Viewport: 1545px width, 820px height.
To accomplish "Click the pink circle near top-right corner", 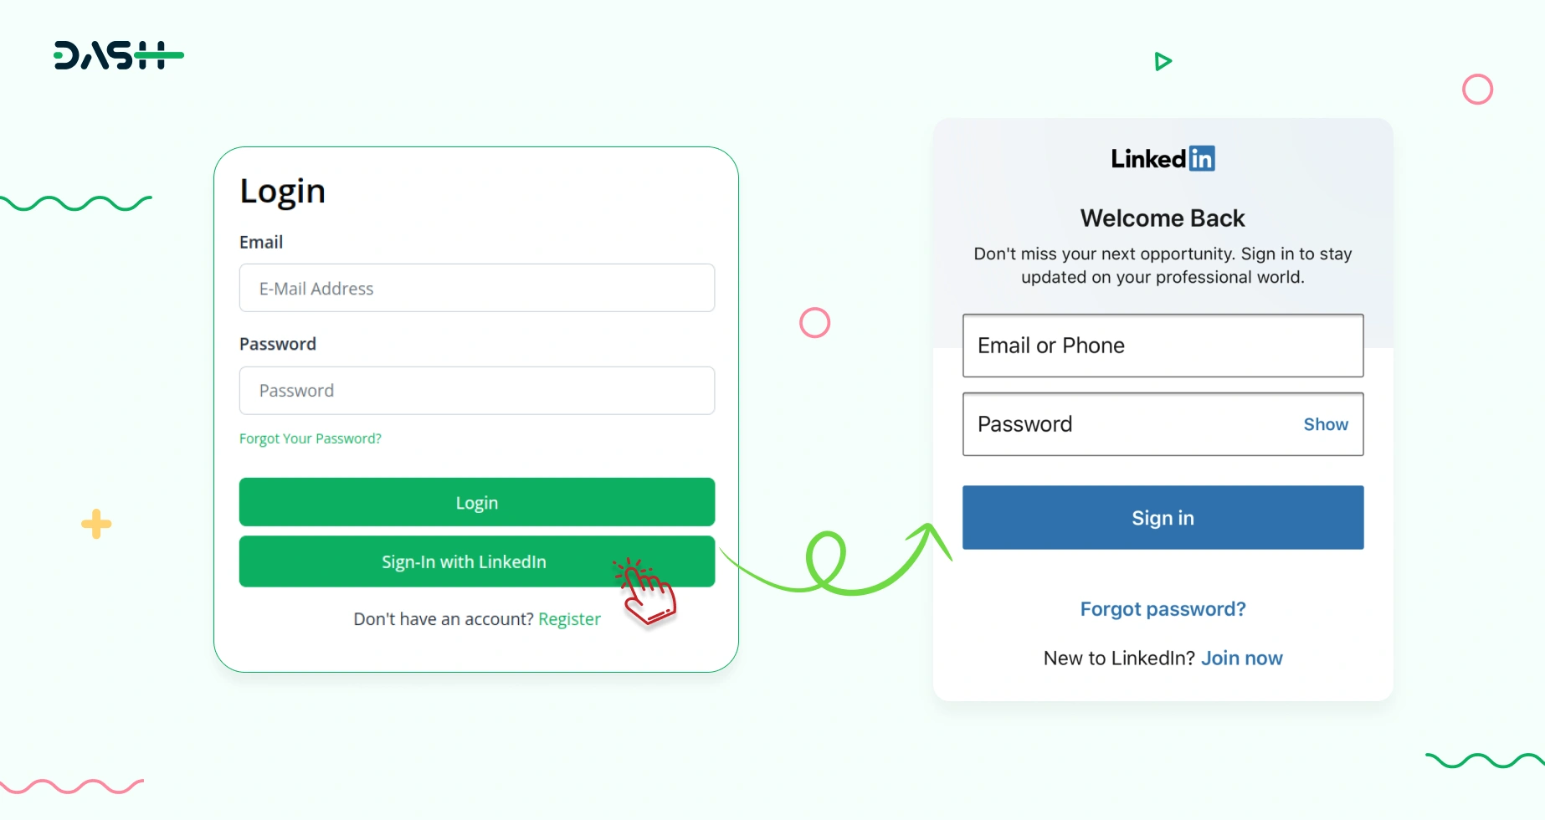I will coord(1477,90).
